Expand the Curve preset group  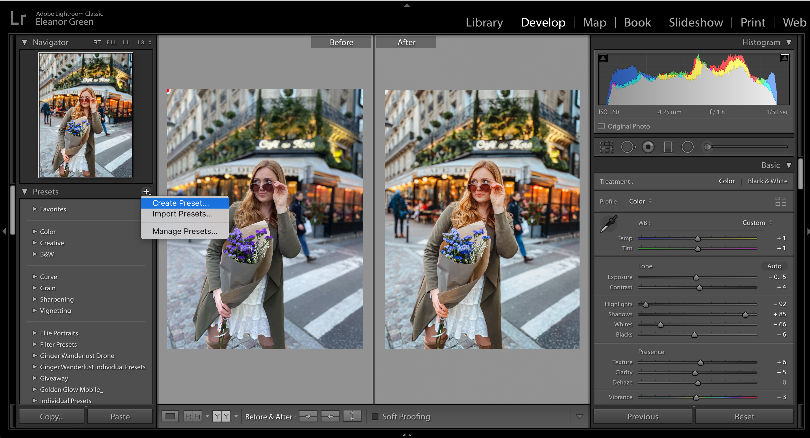coord(34,276)
